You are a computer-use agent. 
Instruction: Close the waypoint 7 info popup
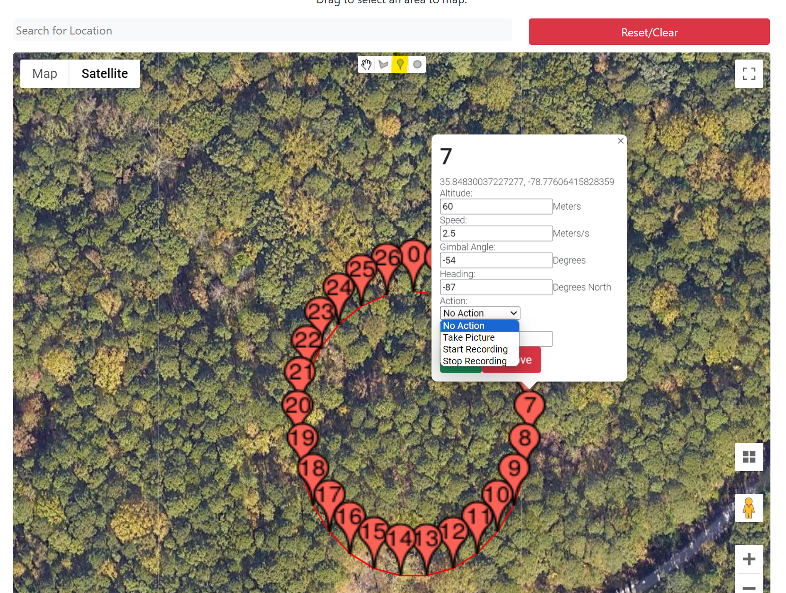pyautogui.click(x=621, y=141)
